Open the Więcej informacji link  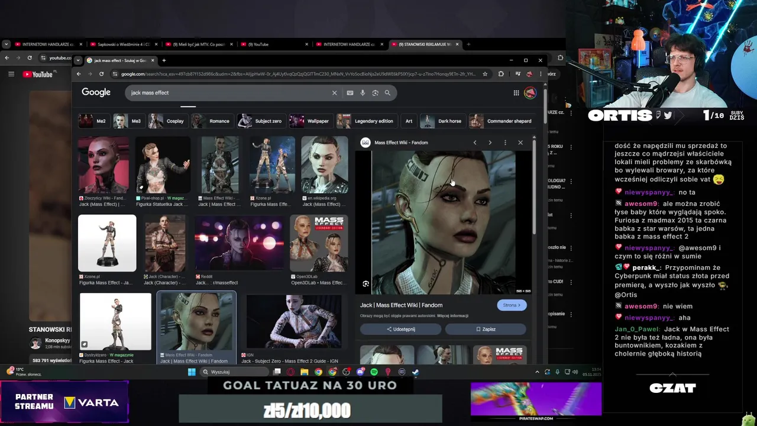[x=452, y=316]
